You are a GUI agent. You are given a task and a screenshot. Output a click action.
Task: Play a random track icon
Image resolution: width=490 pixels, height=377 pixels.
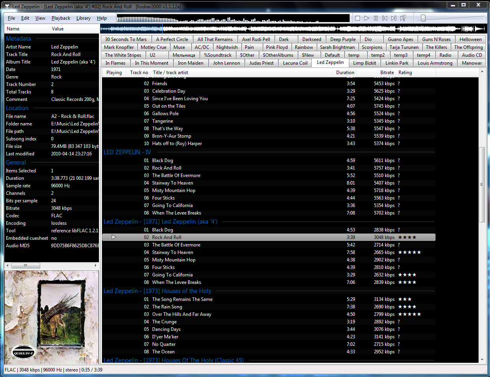403,18
